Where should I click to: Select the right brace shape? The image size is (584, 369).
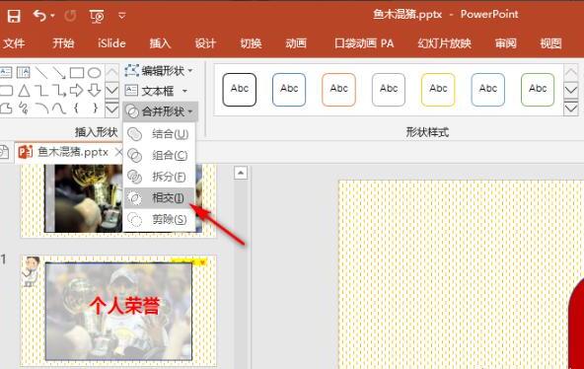[95, 108]
